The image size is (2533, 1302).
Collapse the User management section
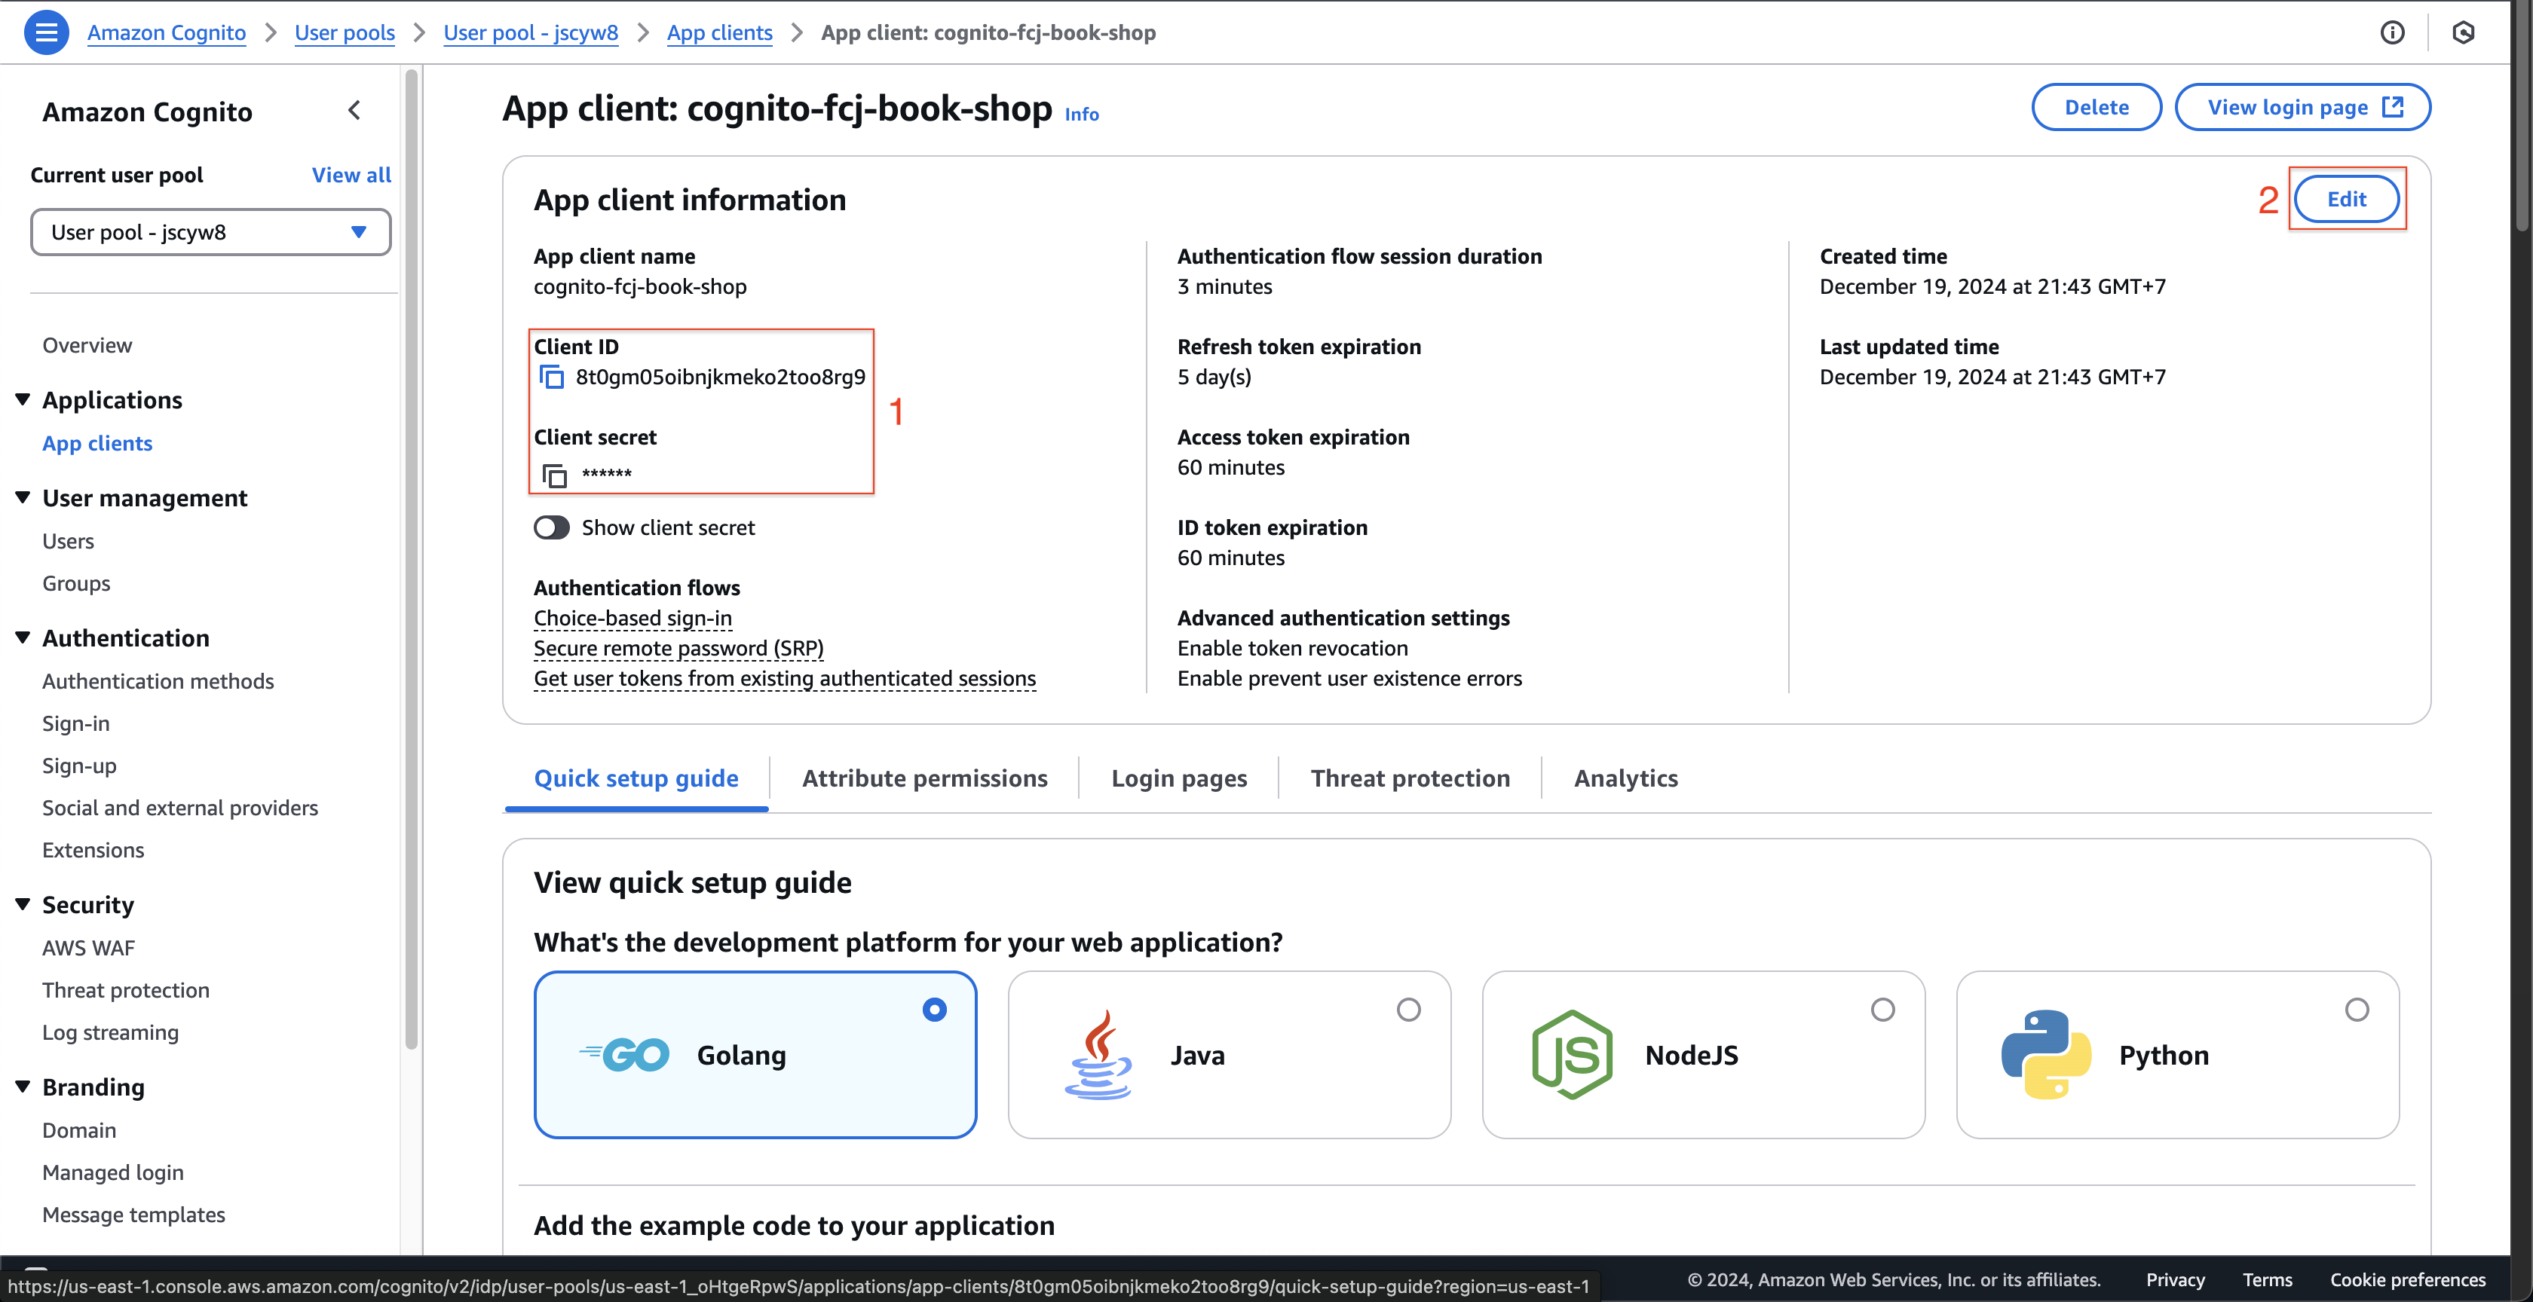(x=23, y=498)
